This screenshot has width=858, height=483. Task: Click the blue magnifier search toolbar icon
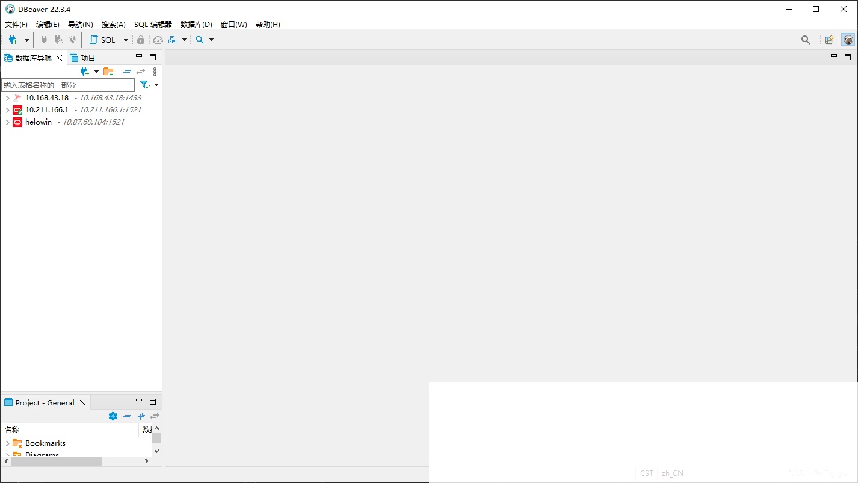200,40
